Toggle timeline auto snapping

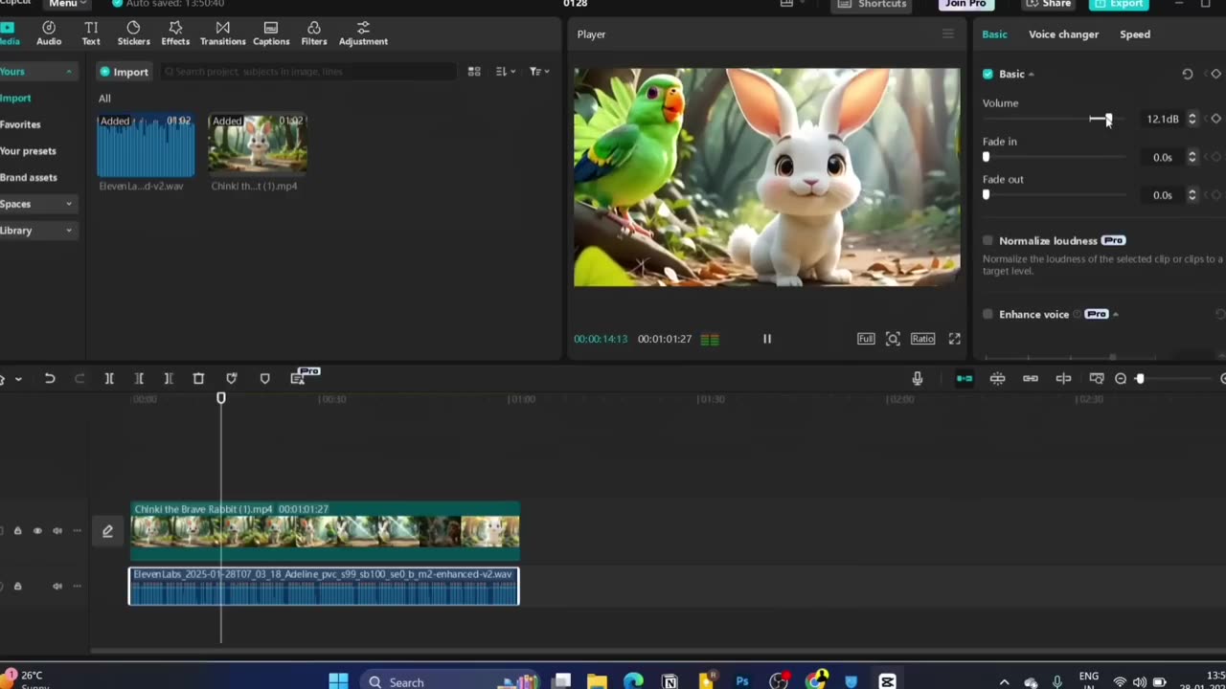997,379
